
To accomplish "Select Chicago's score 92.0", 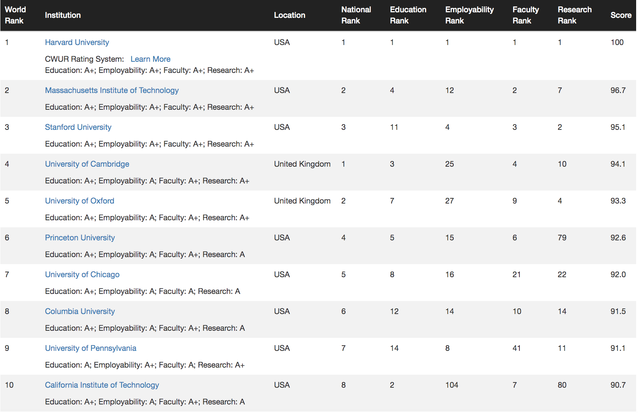I will 618,275.
